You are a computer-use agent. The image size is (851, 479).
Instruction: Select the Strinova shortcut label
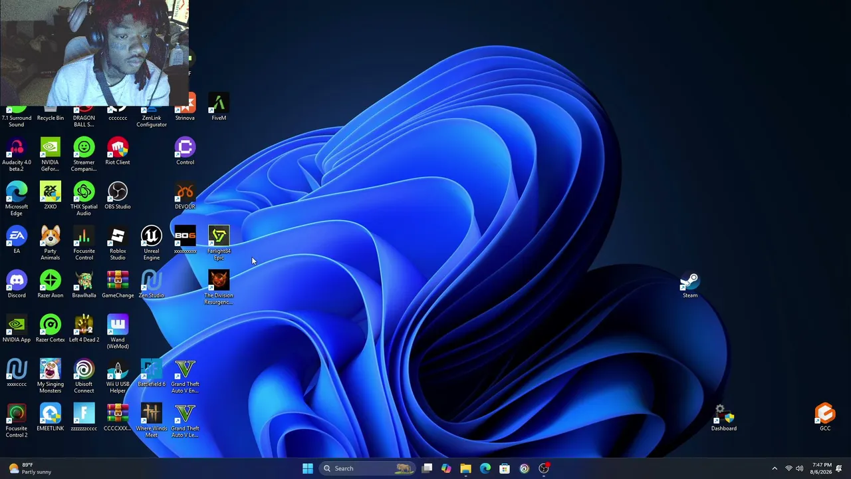[x=185, y=118]
